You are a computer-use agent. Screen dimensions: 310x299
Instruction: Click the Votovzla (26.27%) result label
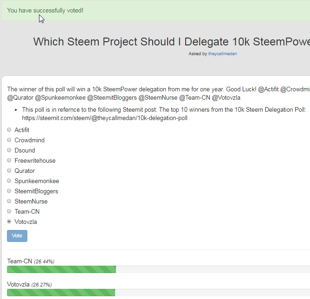click(x=29, y=284)
